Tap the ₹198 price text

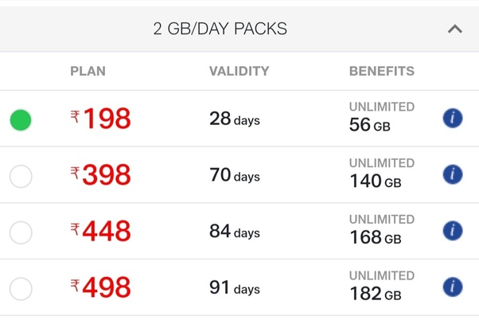point(101,119)
